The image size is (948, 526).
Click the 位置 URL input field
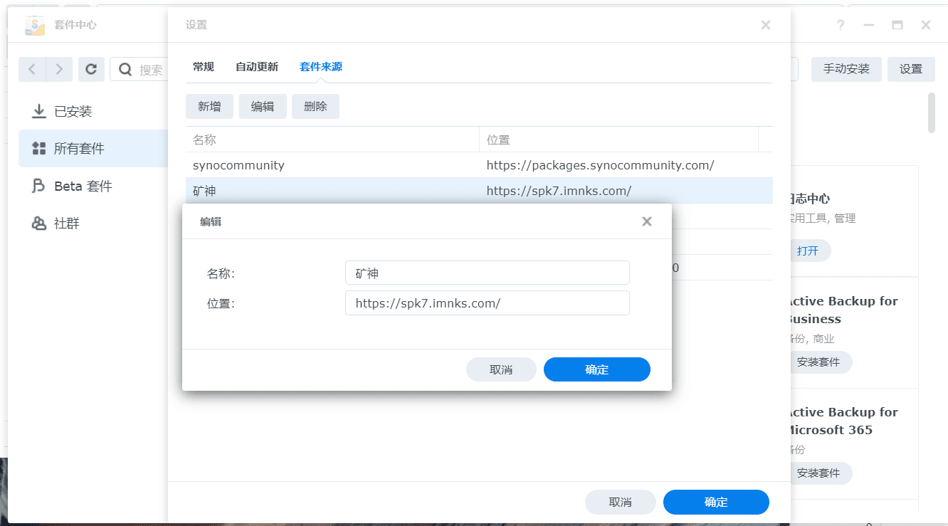(487, 303)
